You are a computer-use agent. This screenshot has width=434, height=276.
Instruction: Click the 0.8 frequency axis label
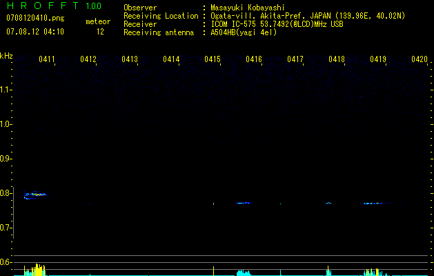6,193
